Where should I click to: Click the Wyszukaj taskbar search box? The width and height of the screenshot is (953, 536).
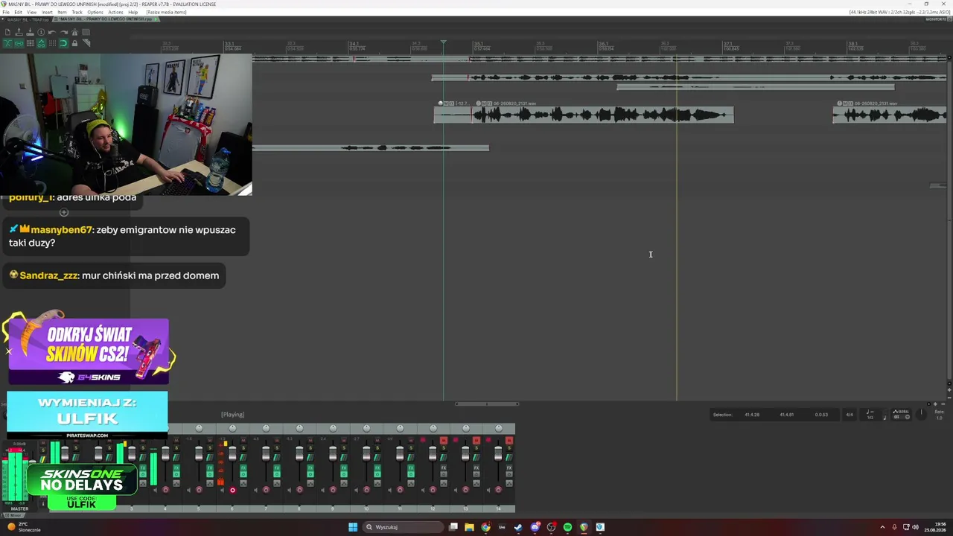tap(402, 527)
